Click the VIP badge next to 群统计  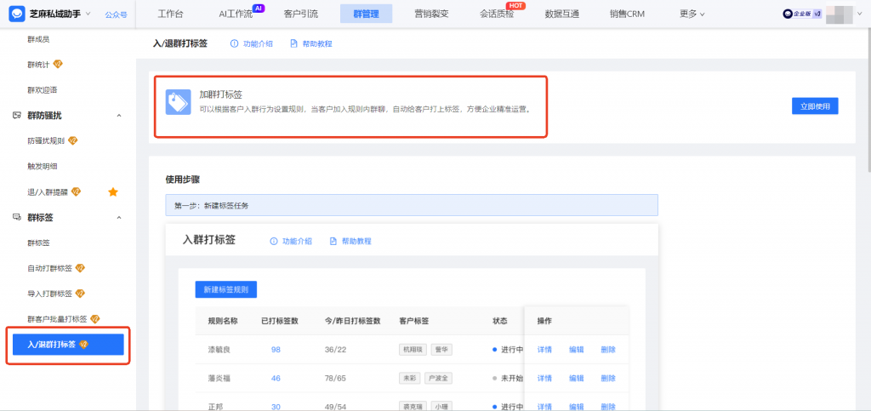pyautogui.click(x=58, y=64)
